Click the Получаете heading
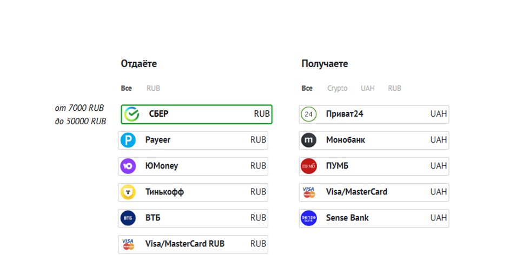 coord(324,63)
